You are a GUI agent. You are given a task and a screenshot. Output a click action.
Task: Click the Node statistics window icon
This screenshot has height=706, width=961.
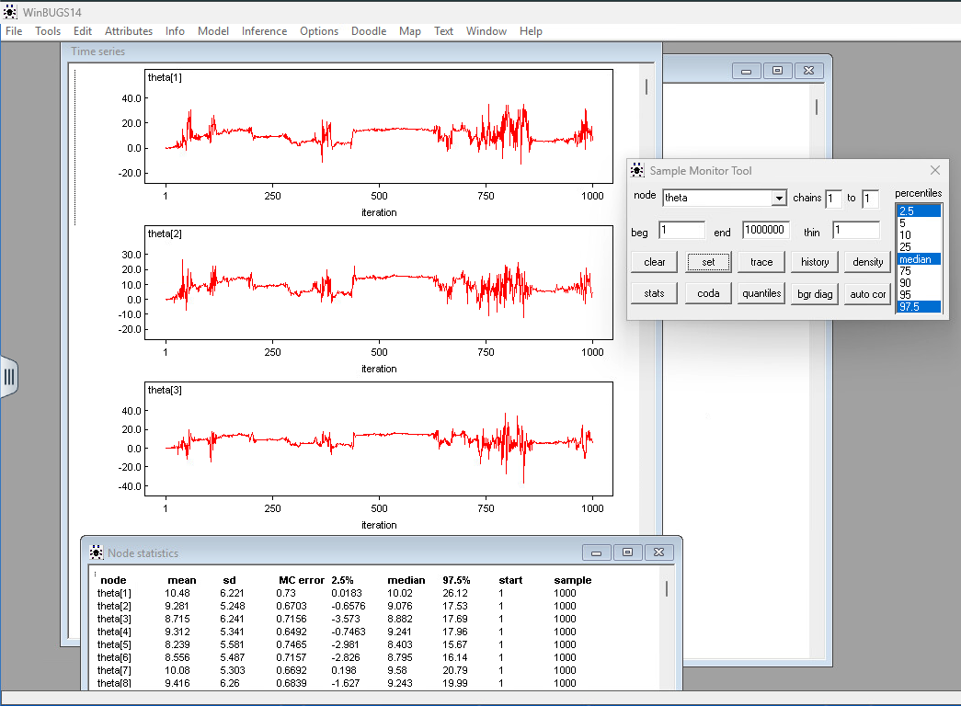coord(96,552)
